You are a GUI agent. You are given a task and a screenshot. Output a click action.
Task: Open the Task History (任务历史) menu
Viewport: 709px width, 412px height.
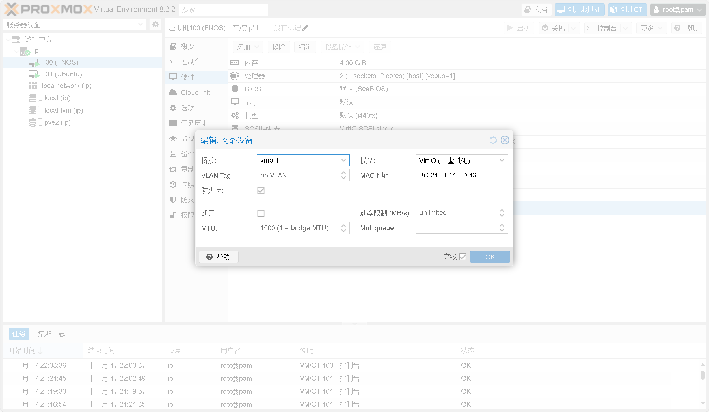[x=196, y=123]
